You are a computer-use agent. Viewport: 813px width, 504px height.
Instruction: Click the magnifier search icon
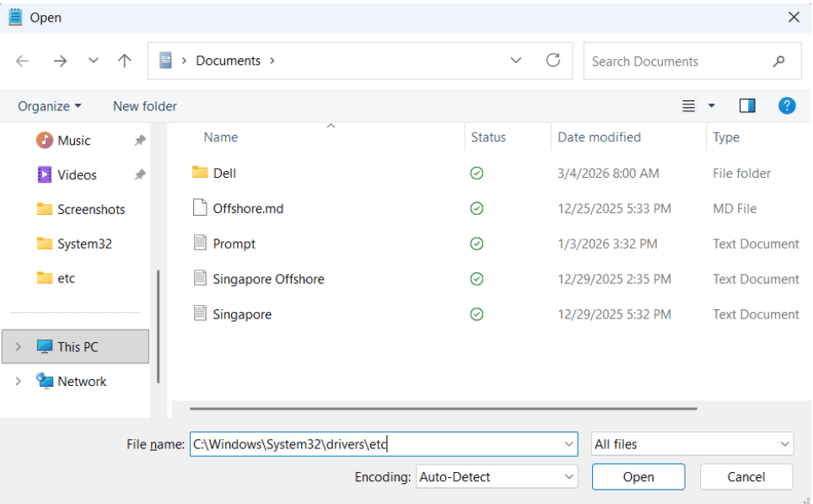click(x=778, y=62)
